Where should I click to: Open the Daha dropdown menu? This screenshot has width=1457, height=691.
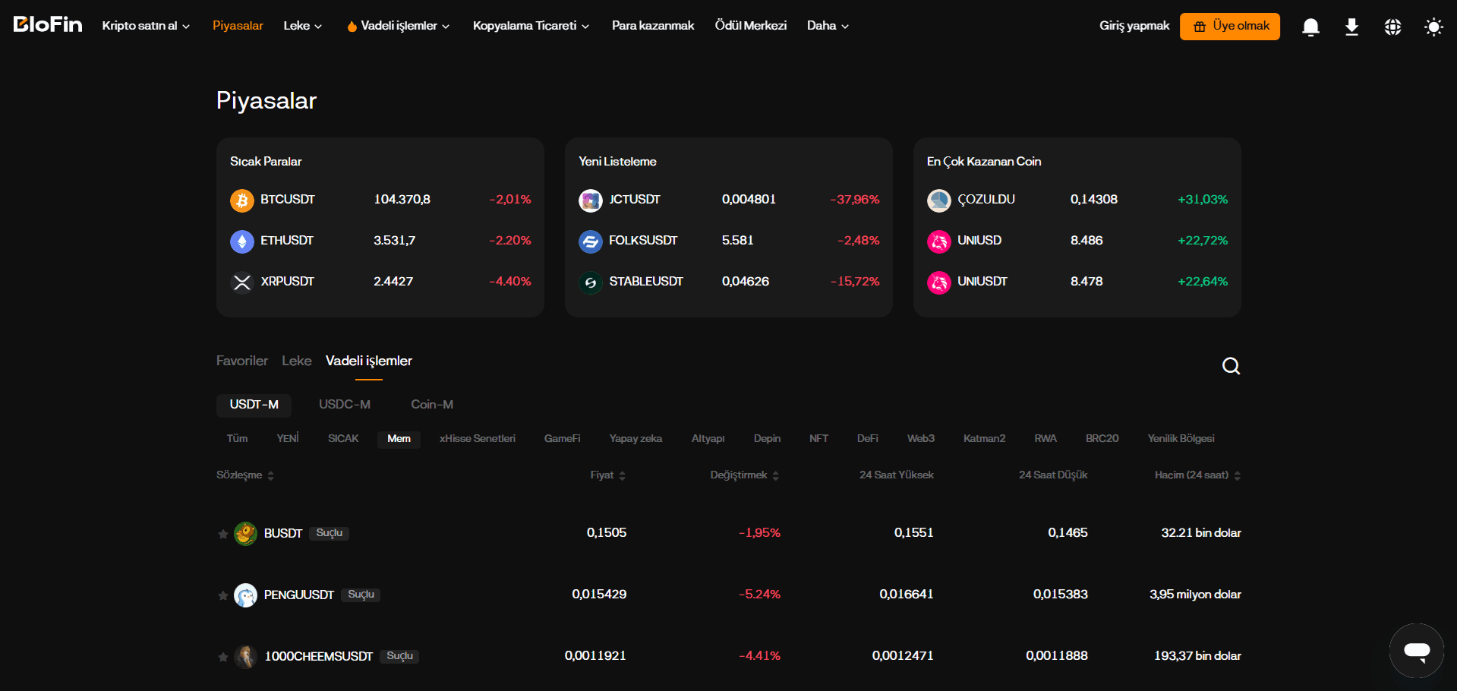(828, 26)
